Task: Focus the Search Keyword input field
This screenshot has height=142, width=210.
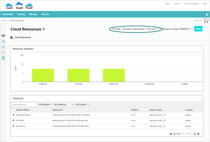Action: pyautogui.click(x=24, y=104)
